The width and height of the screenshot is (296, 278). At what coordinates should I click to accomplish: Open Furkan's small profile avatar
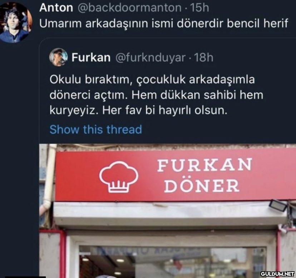[58, 57]
